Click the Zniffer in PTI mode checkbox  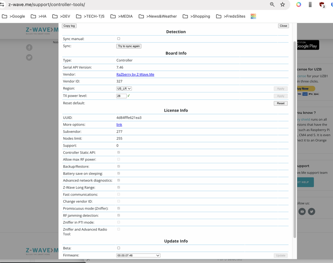point(119,222)
